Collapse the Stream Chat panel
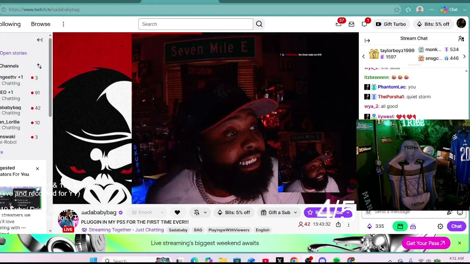Screen dimensions: 470x264 point(367,41)
